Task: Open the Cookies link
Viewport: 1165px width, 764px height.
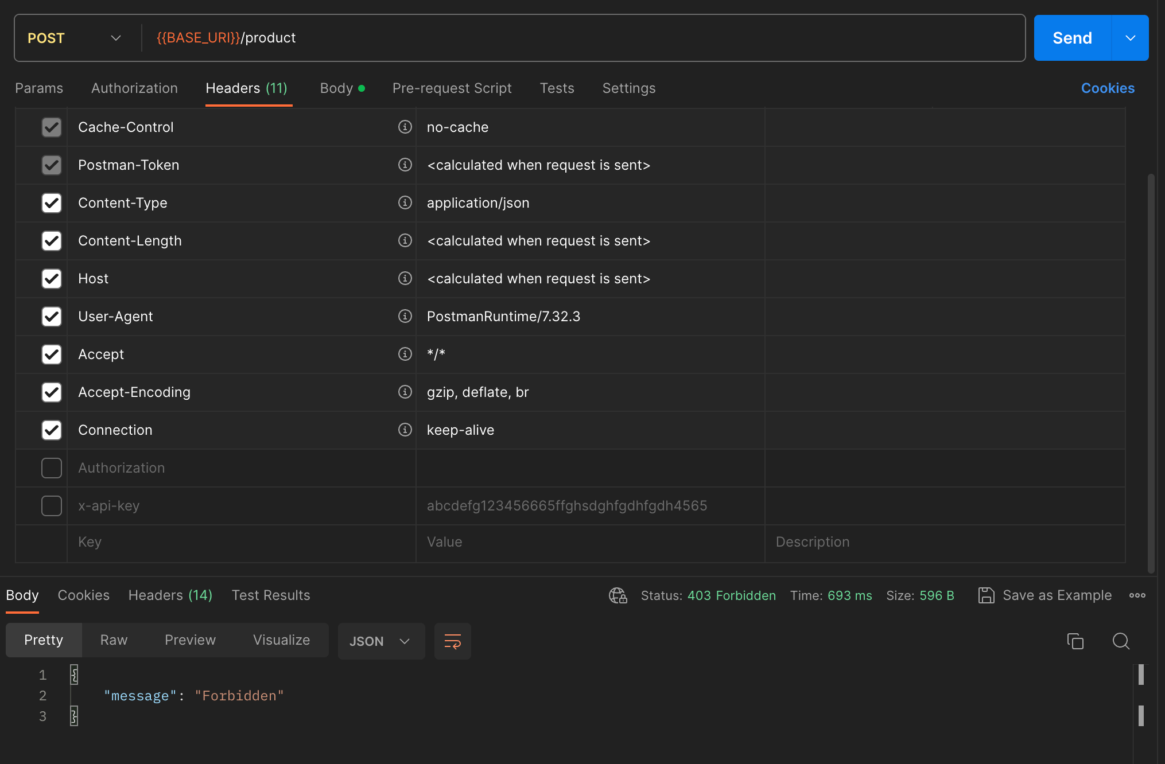Action: tap(1108, 88)
